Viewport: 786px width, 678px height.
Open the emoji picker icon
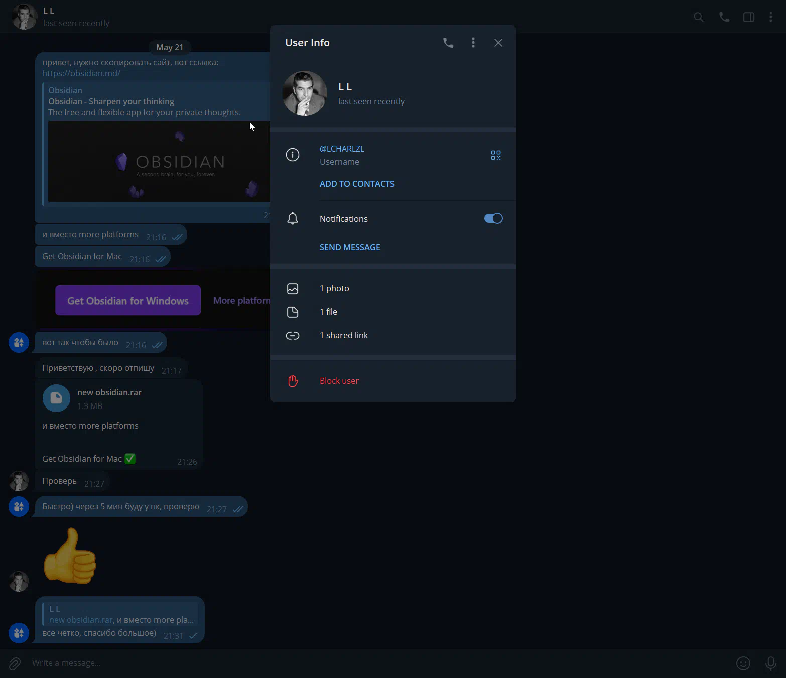click(x=743, y=663)
